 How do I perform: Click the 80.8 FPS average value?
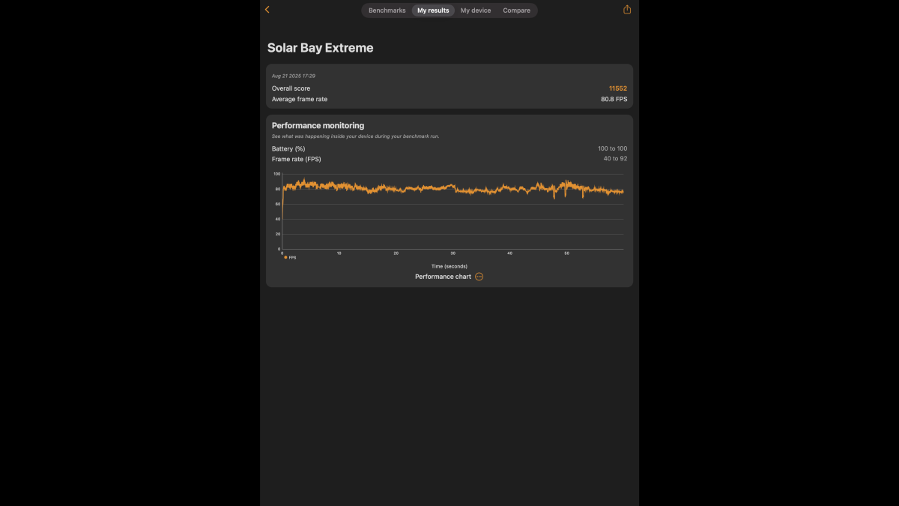pyautogui.click(x=614, y=99)
